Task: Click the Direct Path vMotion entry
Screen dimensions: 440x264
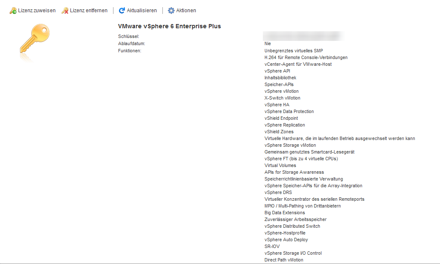Action: pos(283,260)
